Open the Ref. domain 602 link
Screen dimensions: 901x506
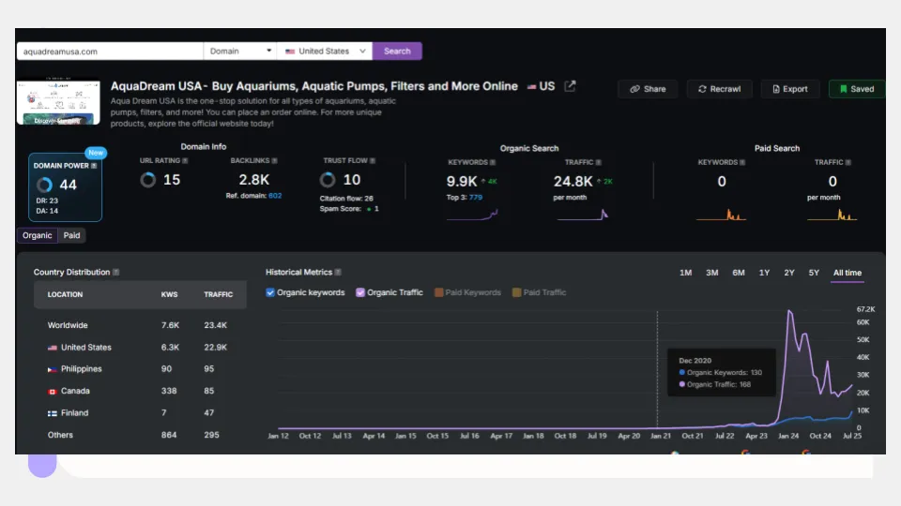coord(275,196)
